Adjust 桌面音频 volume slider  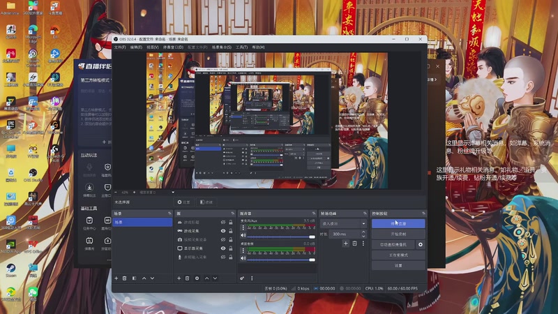pos(281,260)
